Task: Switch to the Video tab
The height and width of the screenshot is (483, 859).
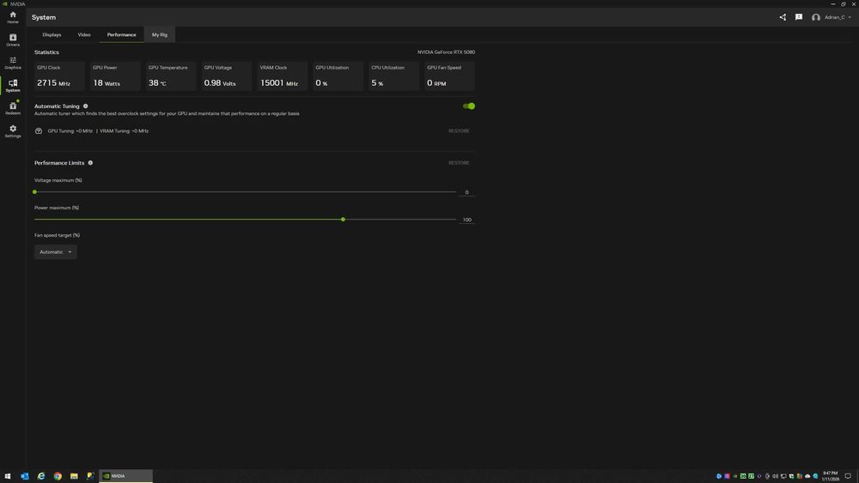Action: coord(84,34)
